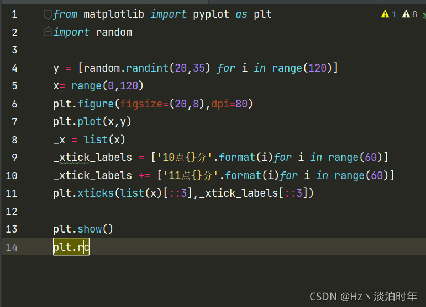Screen dimensions: 426x307
Task: Collapse the import block fold marker on line 1
Action: [x=48, y=14]
